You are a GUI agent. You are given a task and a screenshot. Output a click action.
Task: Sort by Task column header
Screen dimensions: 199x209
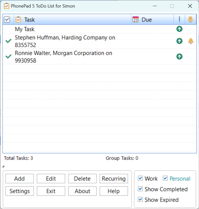point(73,19)
